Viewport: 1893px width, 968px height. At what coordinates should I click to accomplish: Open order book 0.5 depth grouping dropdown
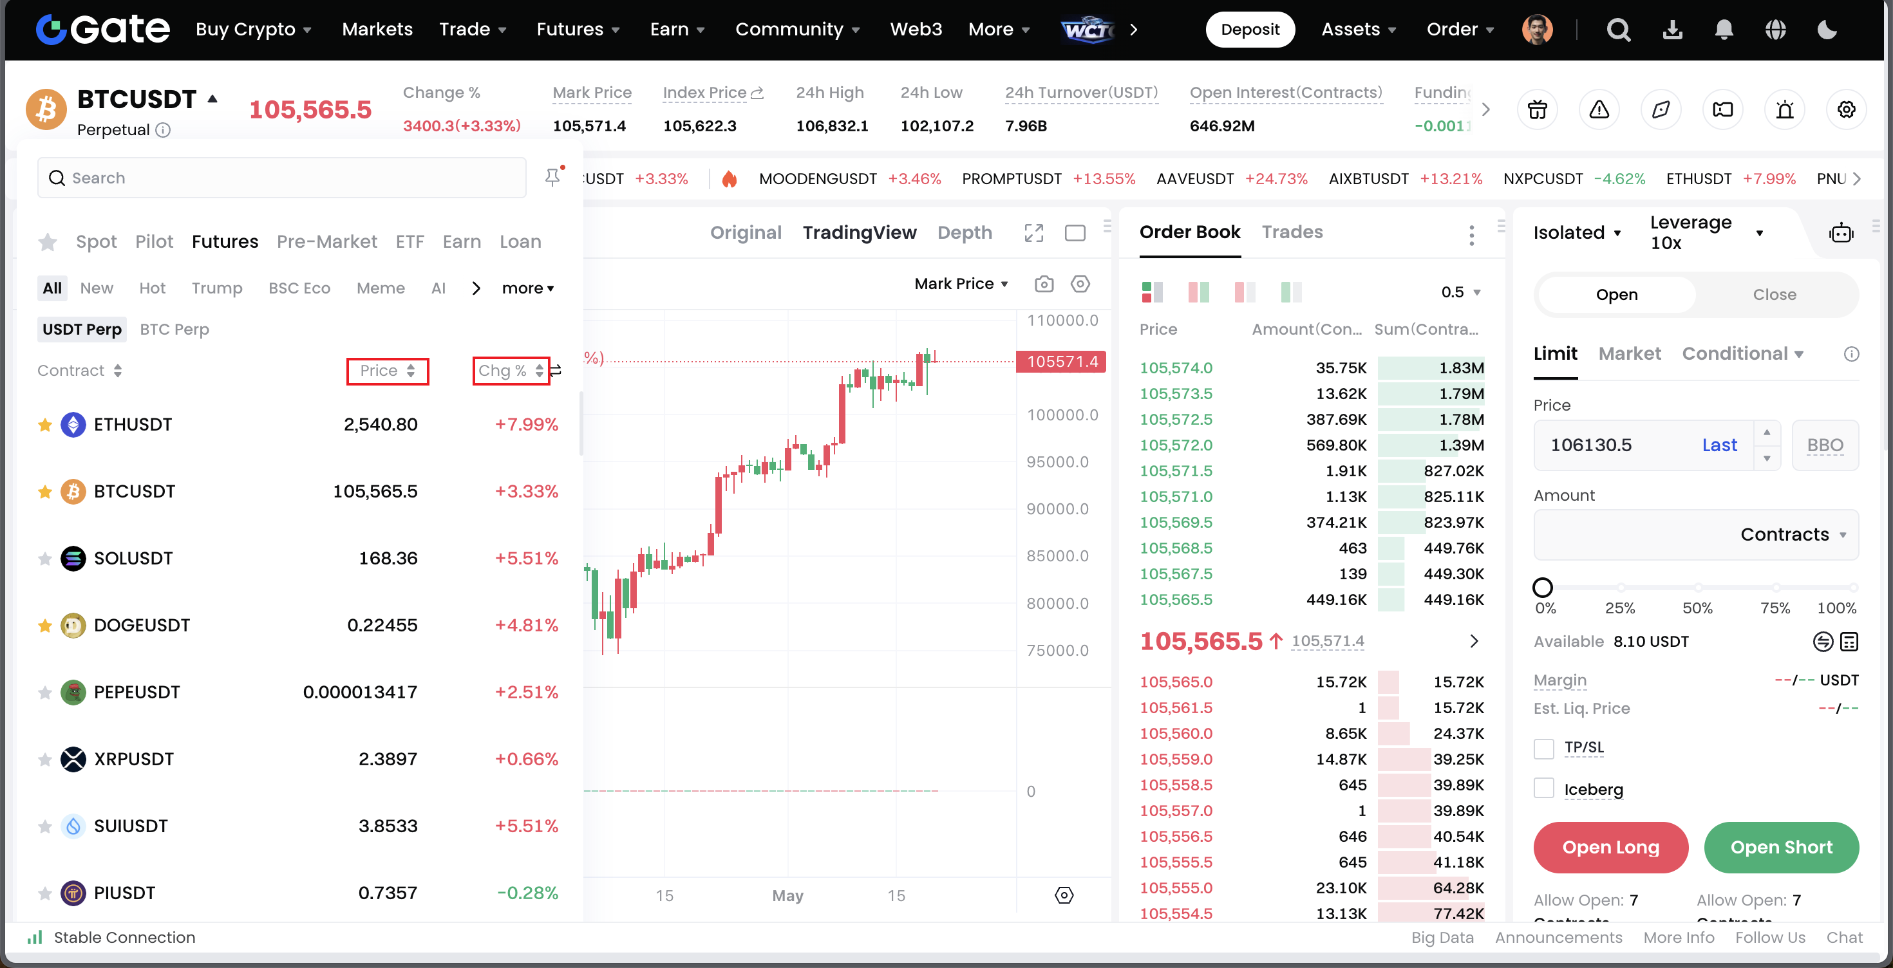coord(1461,292)
